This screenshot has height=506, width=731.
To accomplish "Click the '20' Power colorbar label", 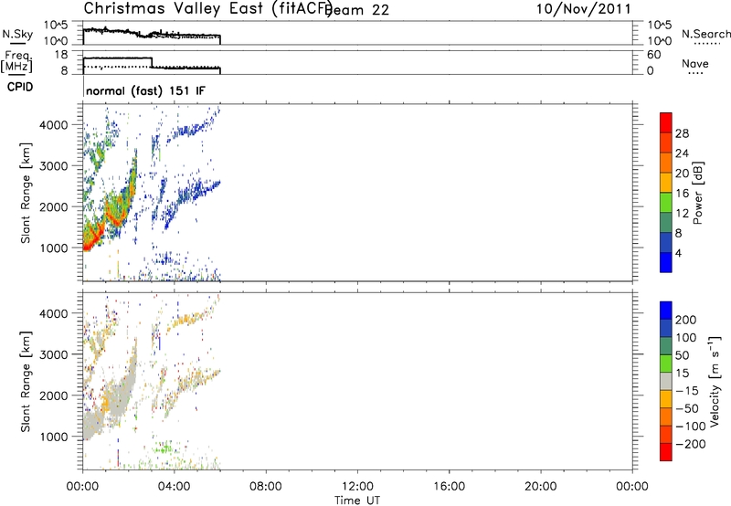I will [682, 173].
